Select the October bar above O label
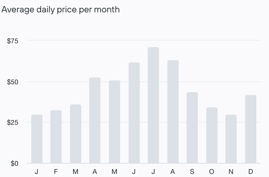 (x=212, y=135)
